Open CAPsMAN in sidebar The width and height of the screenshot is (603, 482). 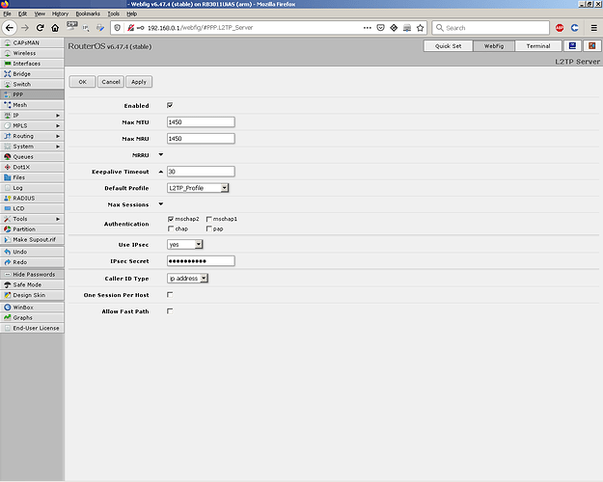point(32,42)
